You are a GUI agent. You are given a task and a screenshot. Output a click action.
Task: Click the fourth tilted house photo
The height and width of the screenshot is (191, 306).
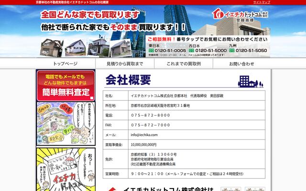pyautogui.click(x=121, y=48)
